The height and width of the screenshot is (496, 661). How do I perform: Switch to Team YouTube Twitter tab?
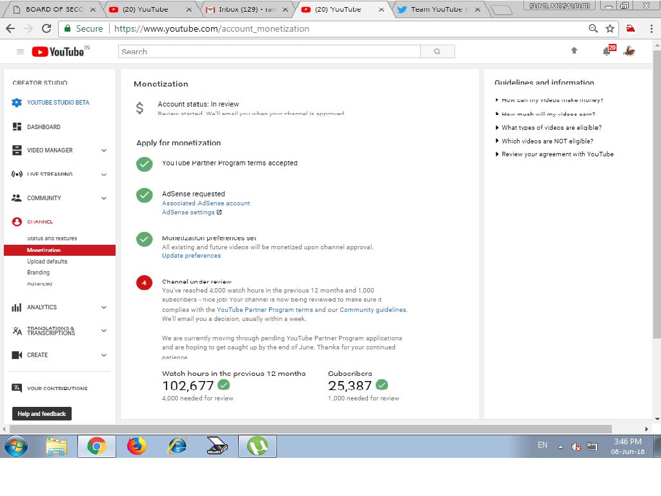point(439,9)
